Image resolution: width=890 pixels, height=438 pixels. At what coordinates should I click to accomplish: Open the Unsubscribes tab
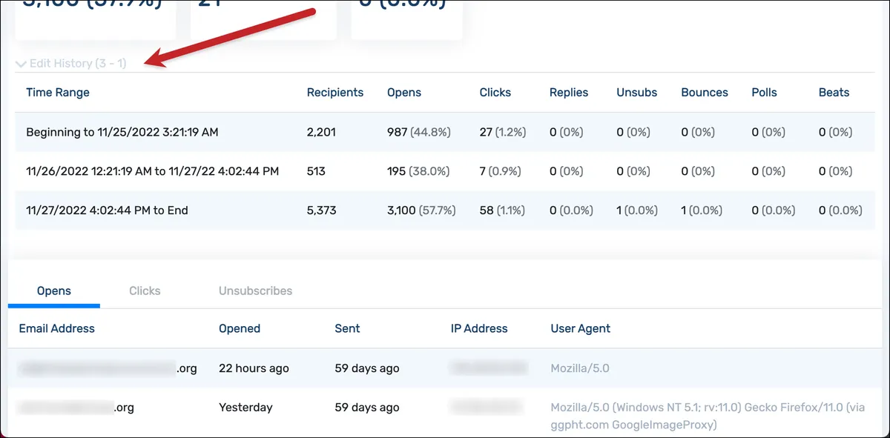click(255, 291)
